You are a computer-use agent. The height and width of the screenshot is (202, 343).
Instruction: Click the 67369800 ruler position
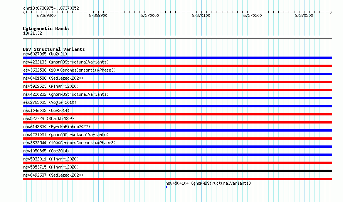click(46, 15)
